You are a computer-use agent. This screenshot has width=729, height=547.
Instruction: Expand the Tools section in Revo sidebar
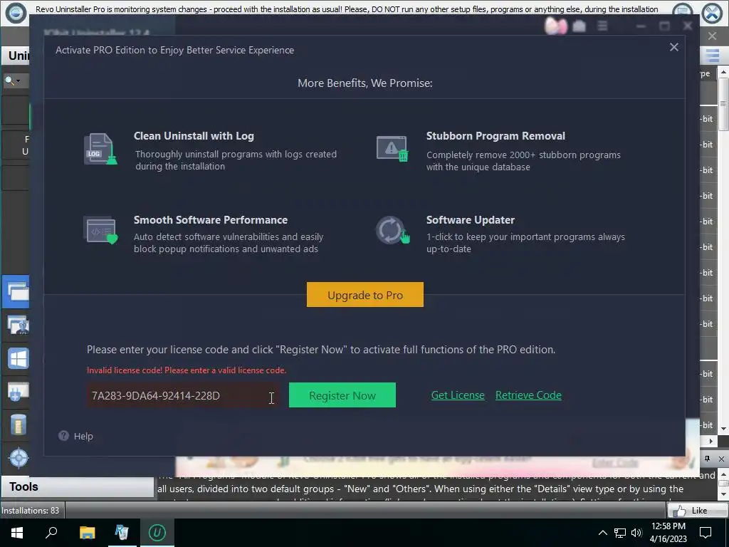pos(77,486)
